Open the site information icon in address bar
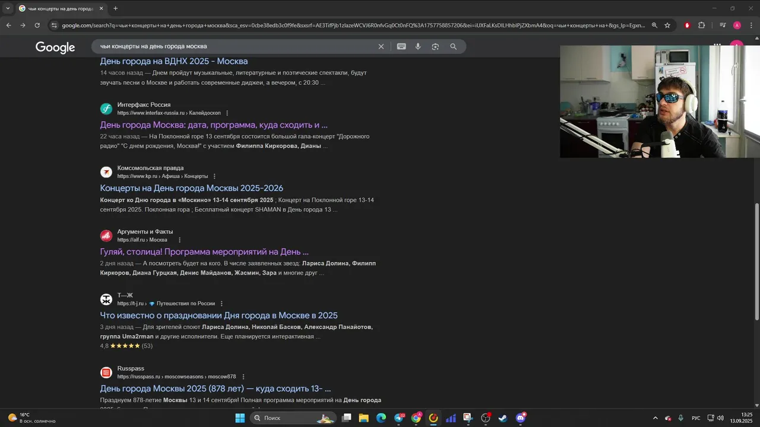The width and height of the screenshot is (760, 427). 55,26
